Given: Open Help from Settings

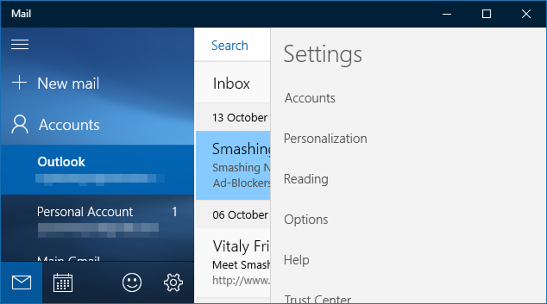Looking at the screenshot, I should [296, 259].
